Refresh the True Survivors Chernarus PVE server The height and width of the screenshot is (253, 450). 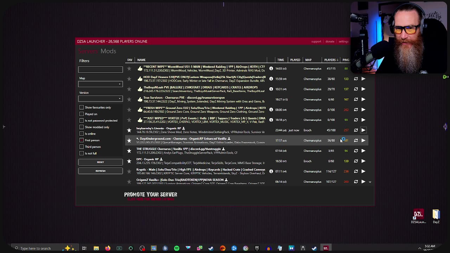click(x=356, y=99)
